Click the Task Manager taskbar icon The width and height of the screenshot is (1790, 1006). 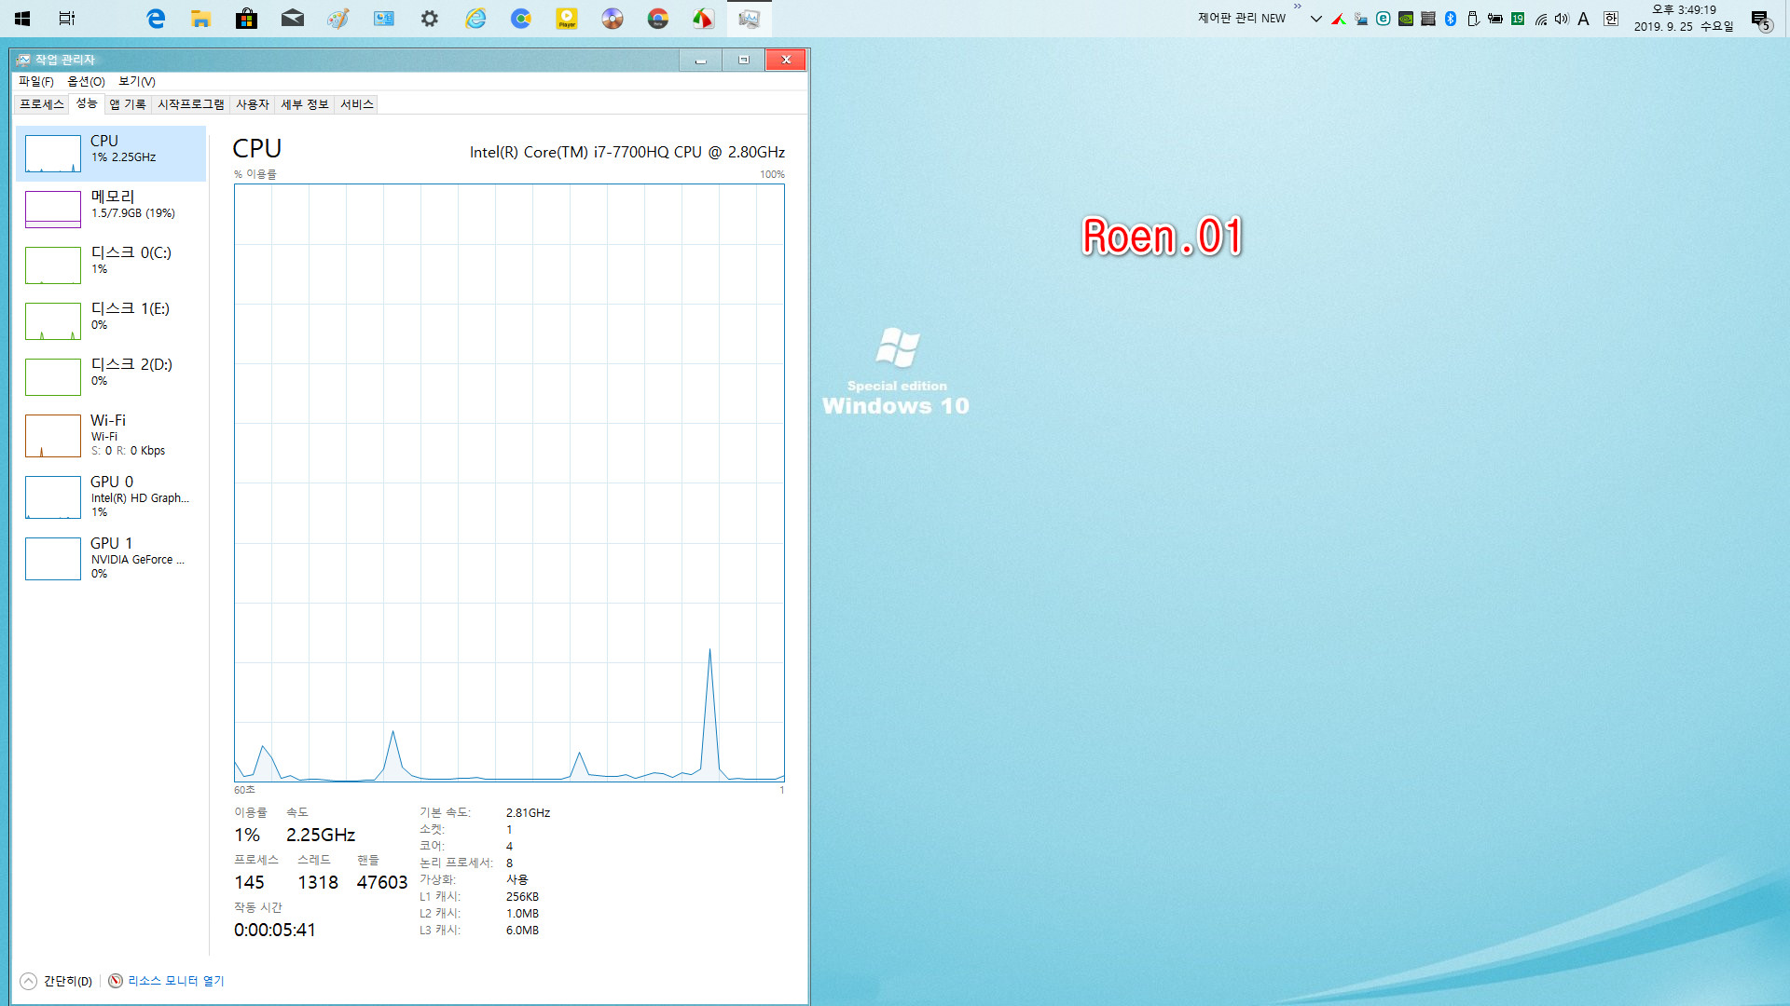pyautogui.click(x=749, y=18)
